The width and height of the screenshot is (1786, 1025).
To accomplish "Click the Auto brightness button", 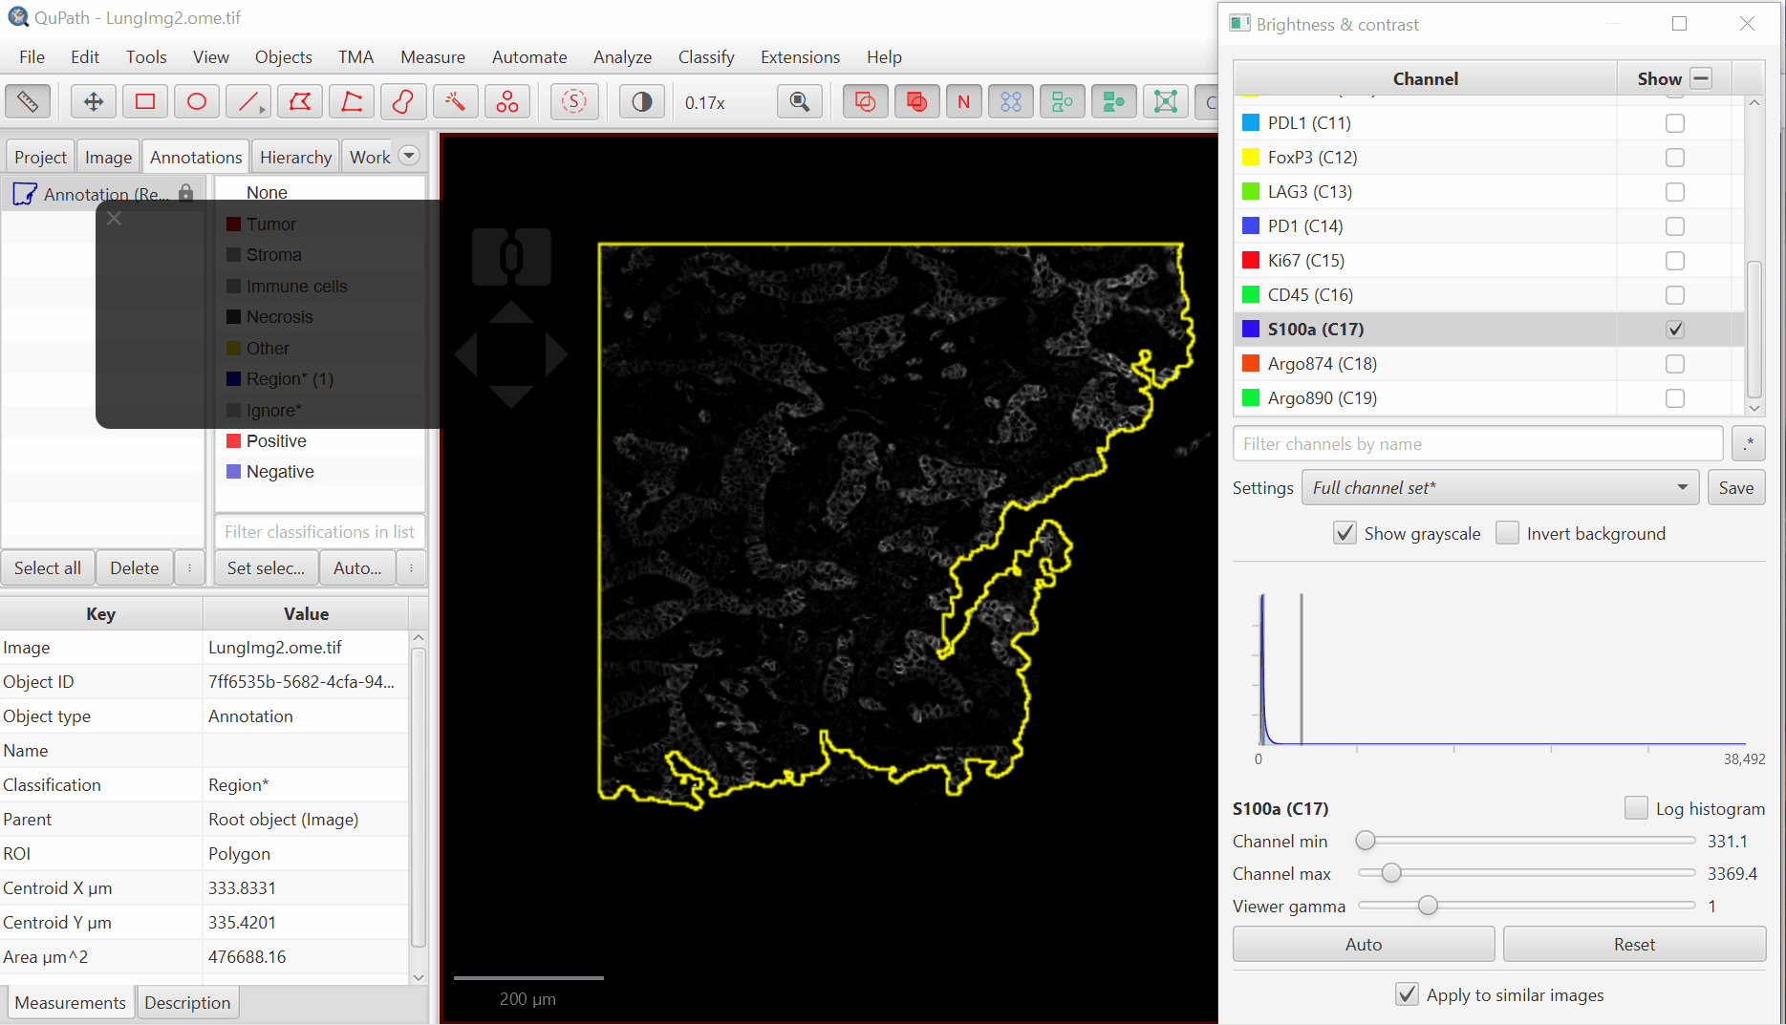I will coord(1363,944).
